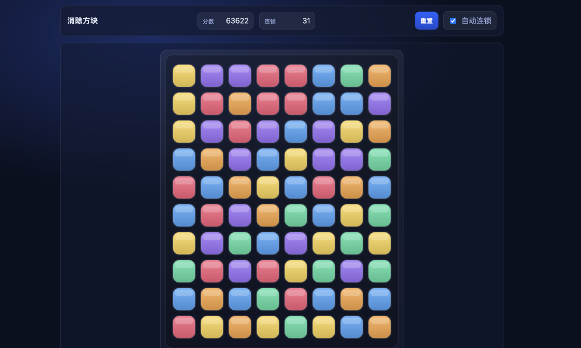
Task: Select the green block in the ninth row
Action: (x=267, y=299)
